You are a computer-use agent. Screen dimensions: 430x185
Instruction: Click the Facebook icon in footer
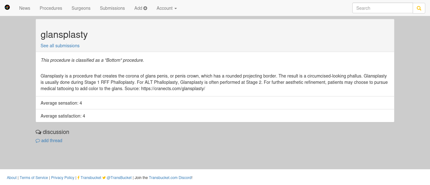[78, 178]
